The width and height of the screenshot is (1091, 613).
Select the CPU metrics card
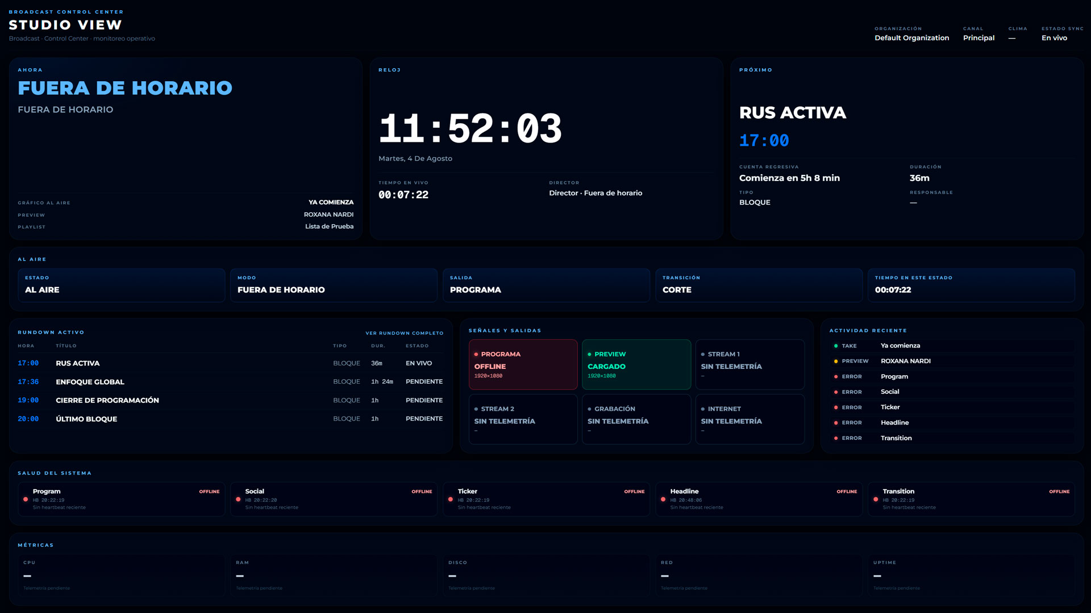point(121,575)
